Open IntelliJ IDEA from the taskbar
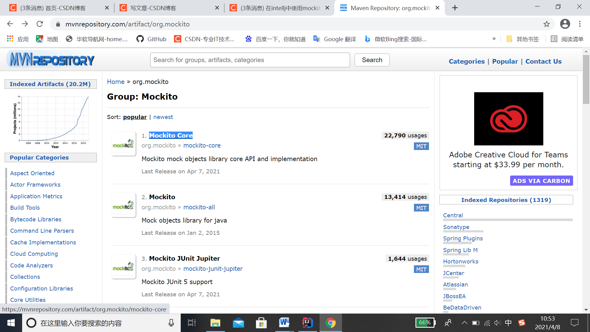Screen dimensions: 590x332 tap(307, 323)
